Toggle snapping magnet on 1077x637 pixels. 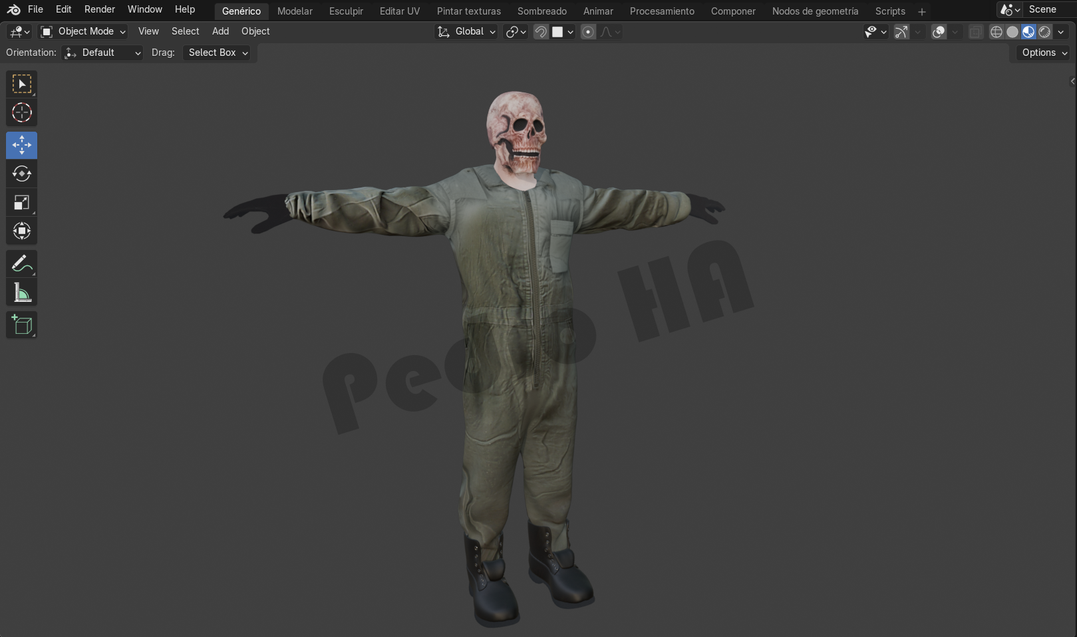(x=541, y=32)
